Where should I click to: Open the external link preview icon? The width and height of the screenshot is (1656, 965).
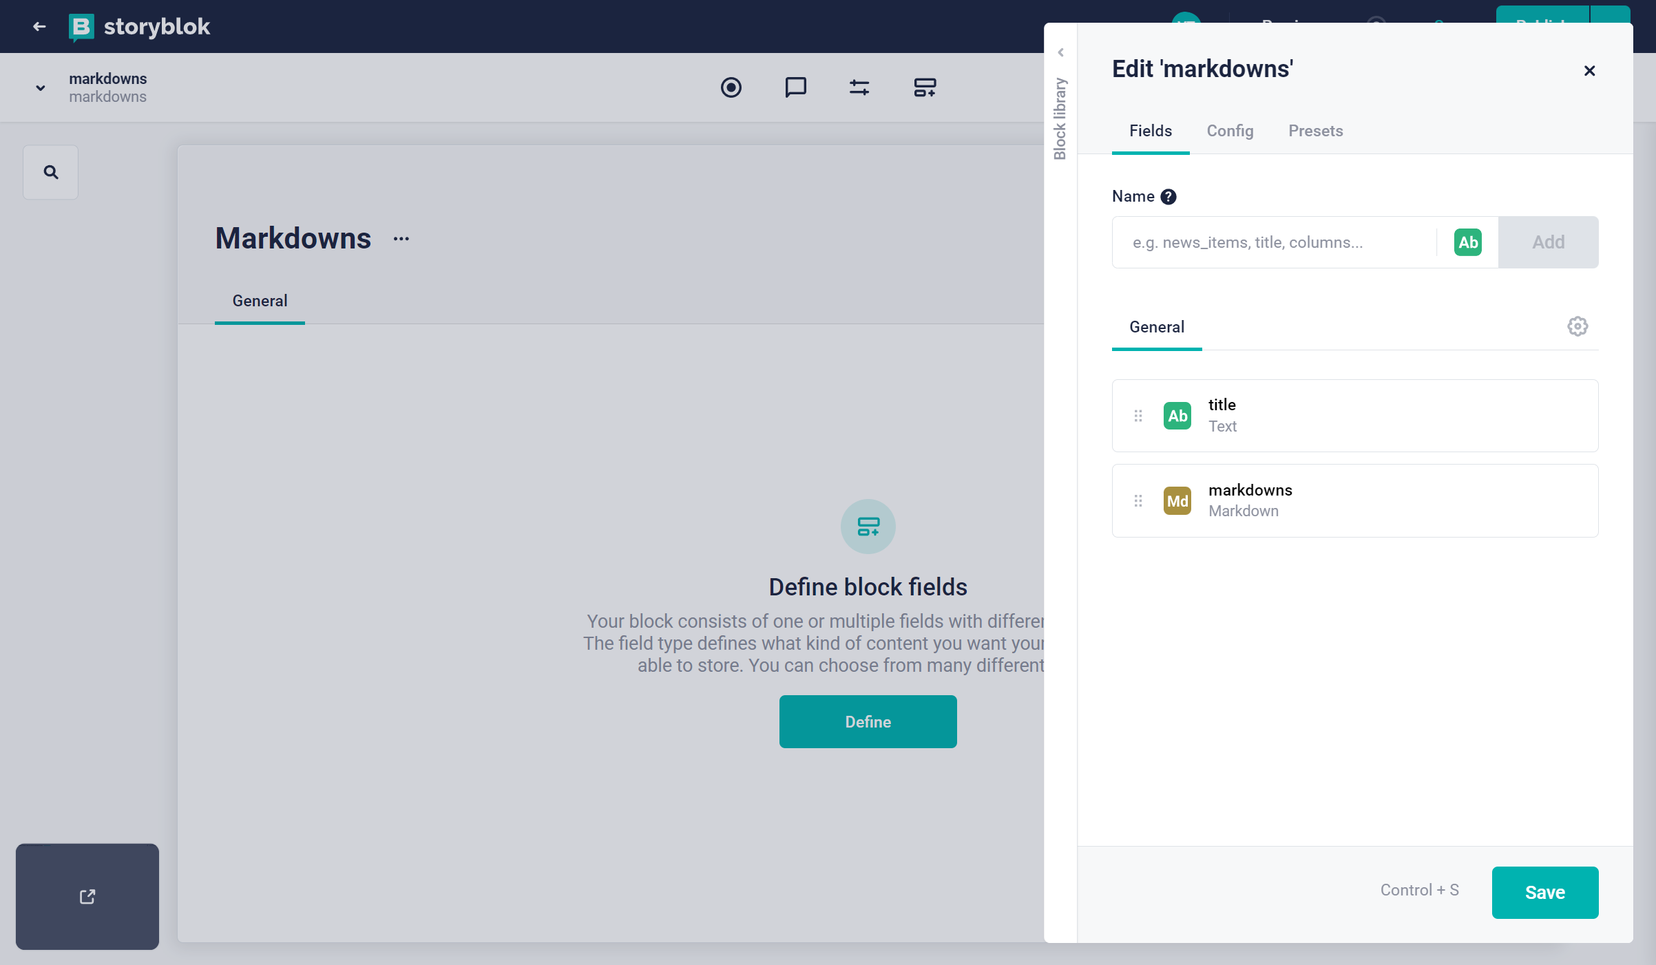[87, 897]
